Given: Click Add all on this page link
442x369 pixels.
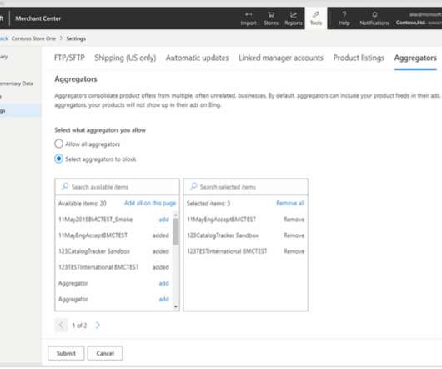Looking at the screenshot, I should point(150,203).
